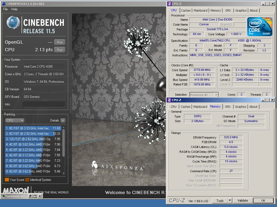Select ranking entry 4C/8T @ 3.22 GHz AMD
Screen dimensions: 277x207
coord(33,150)
